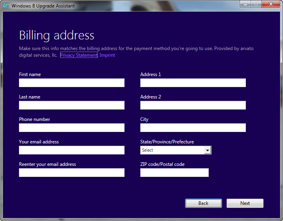The width and height of the screenshot is (283, 221).
Task: Click the Address 1 label
Action: [151, 74]
